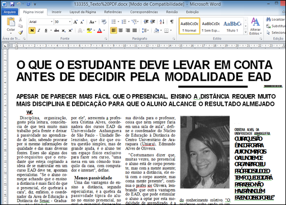The height and width of the screenshot is (205, 286).
Task: Toggle Subscript formatting
Action: pyautogui.click(x=64, y=30)
